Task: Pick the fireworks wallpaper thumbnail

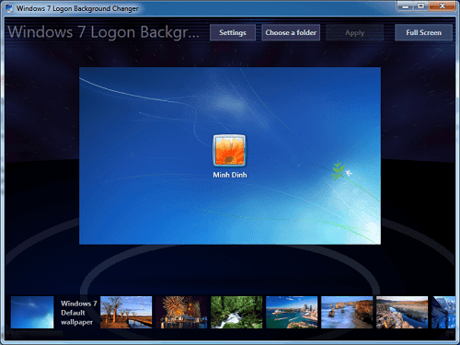Action: (x=181, y=312)
